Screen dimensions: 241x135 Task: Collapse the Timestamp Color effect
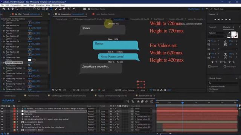2,57
